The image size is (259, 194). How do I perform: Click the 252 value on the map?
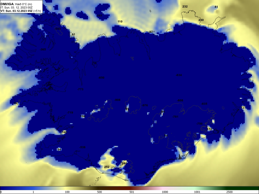point(107,167)
